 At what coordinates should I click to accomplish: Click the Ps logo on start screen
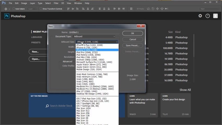pyautogui.click(x=7, y=16)
